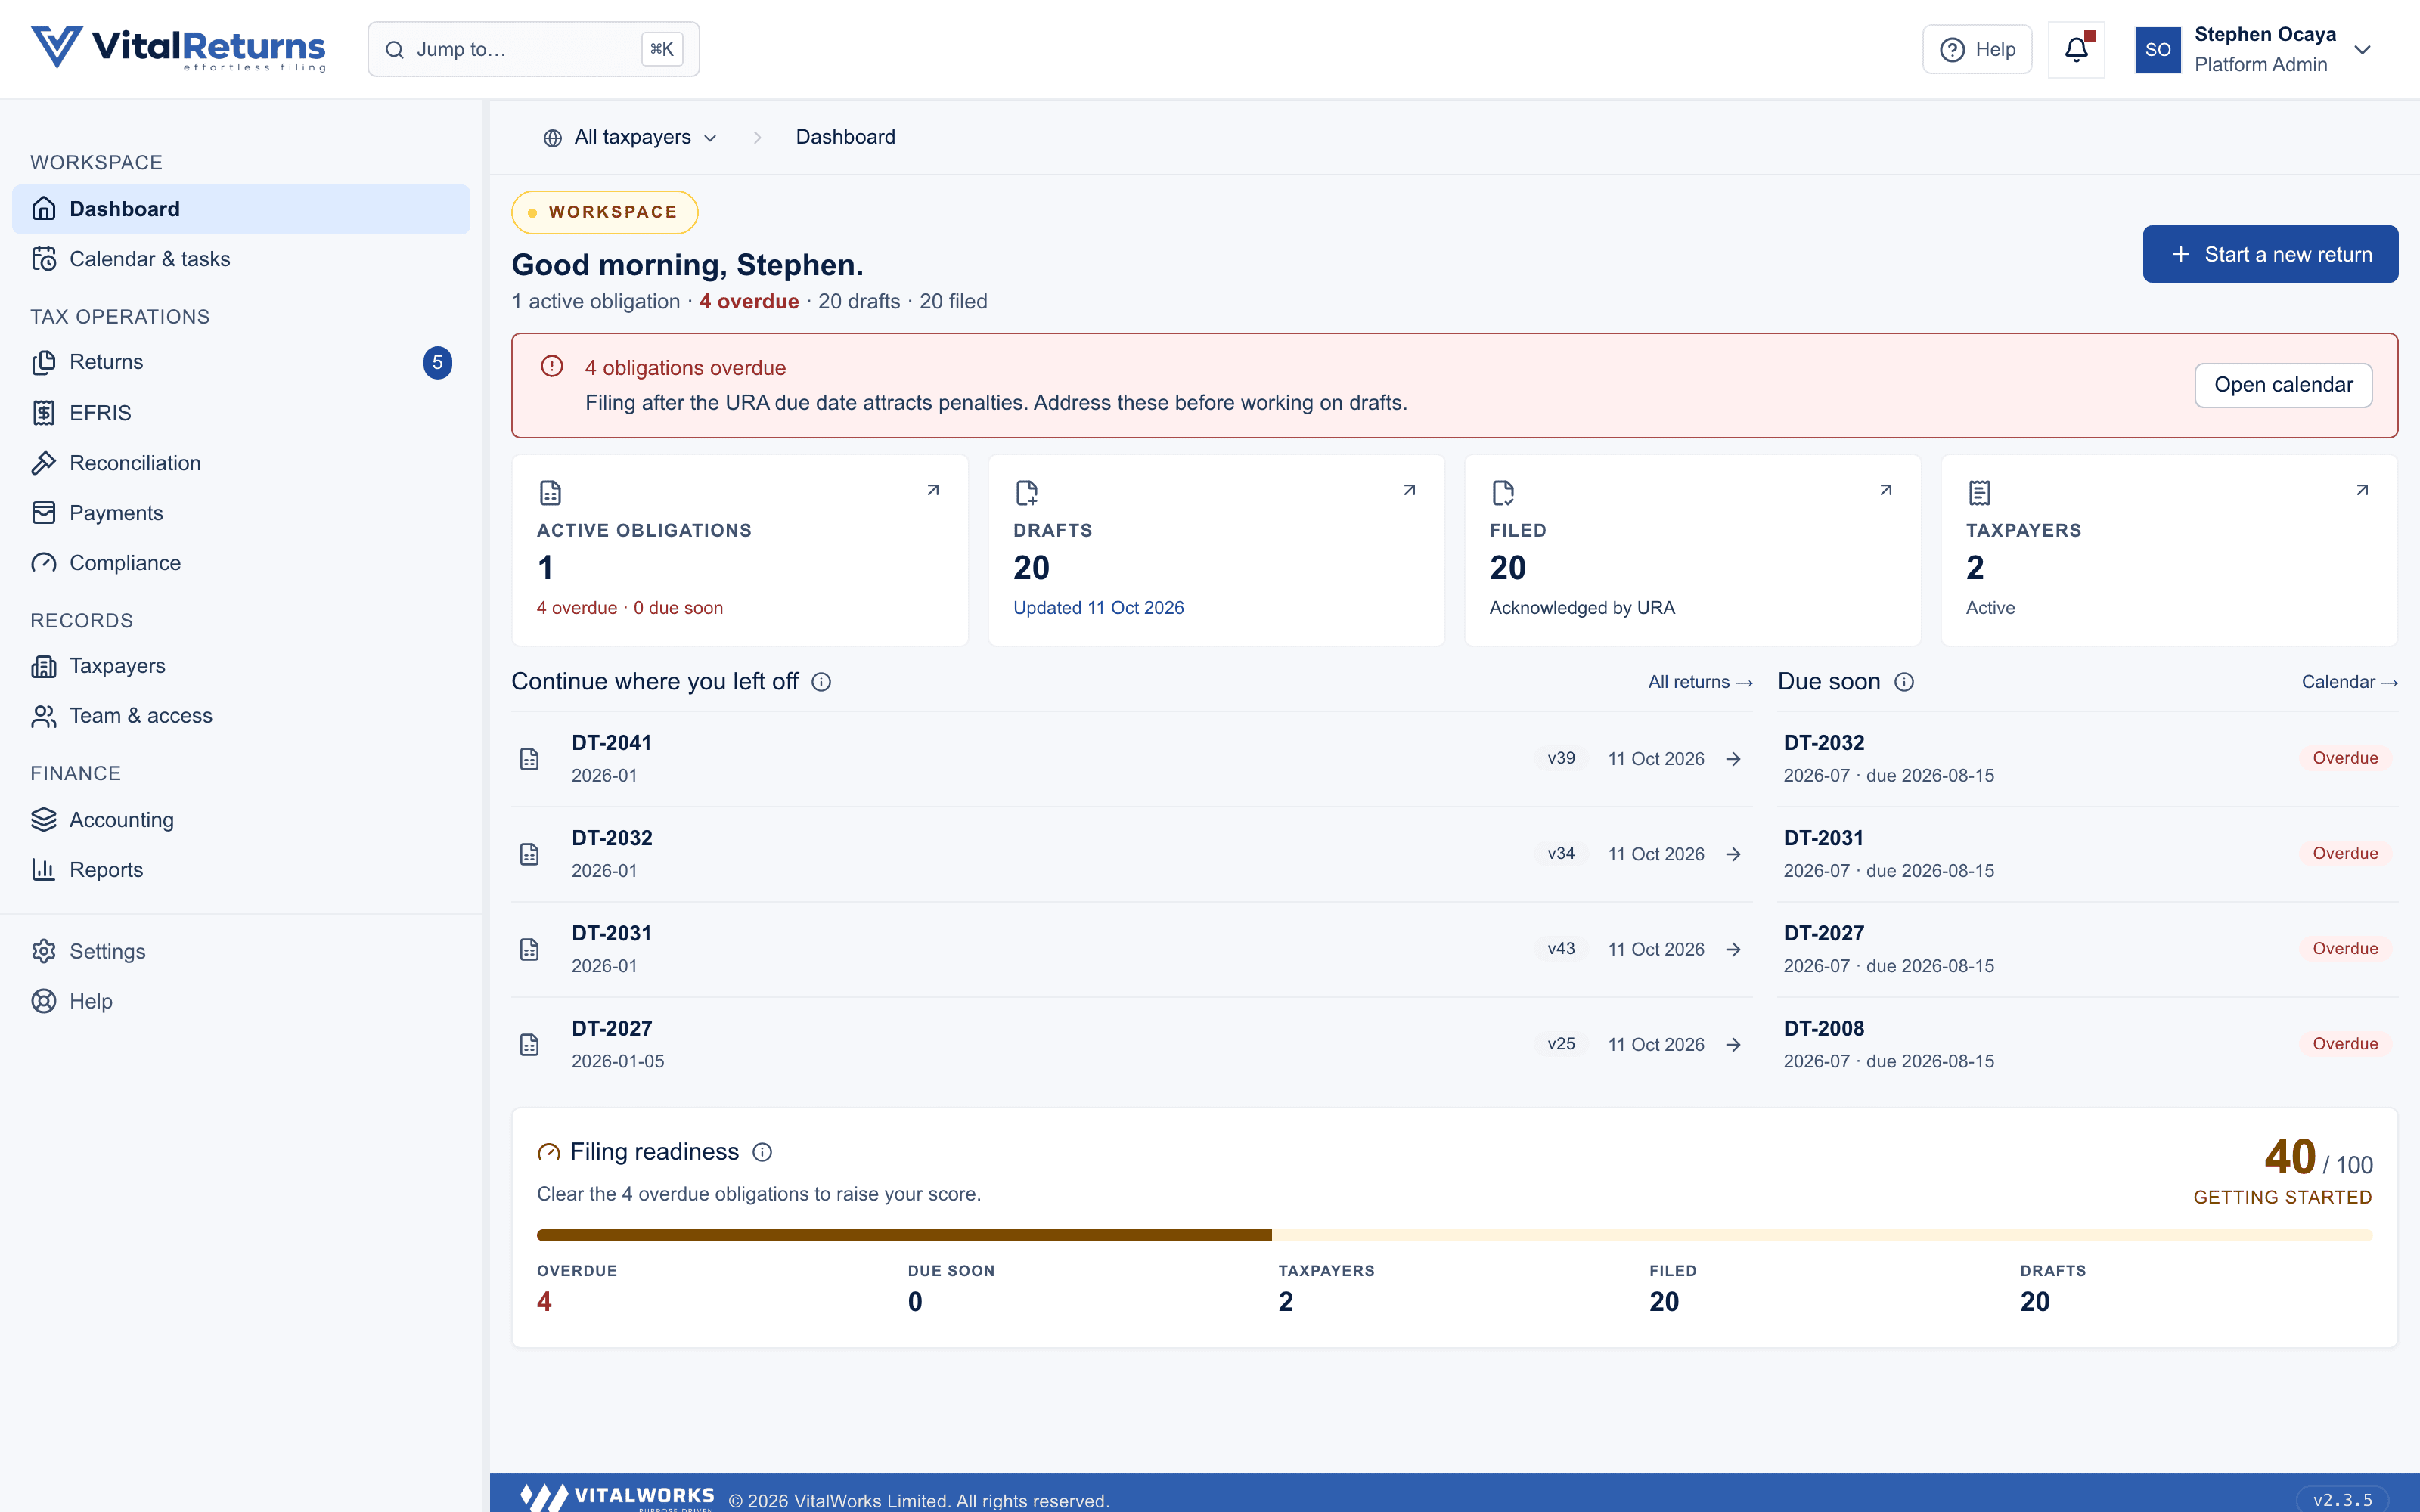The width and height of the screenshot is (2420, 1512).
Task: Click the v2.3.5 version label
Action: point(2342,1500)
